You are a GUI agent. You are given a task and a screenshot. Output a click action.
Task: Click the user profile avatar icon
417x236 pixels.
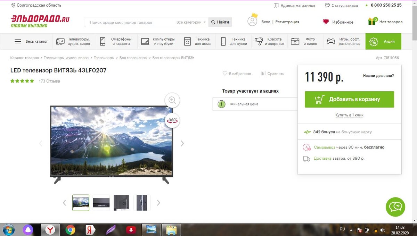pyautogui.click(x=253, y=21)
